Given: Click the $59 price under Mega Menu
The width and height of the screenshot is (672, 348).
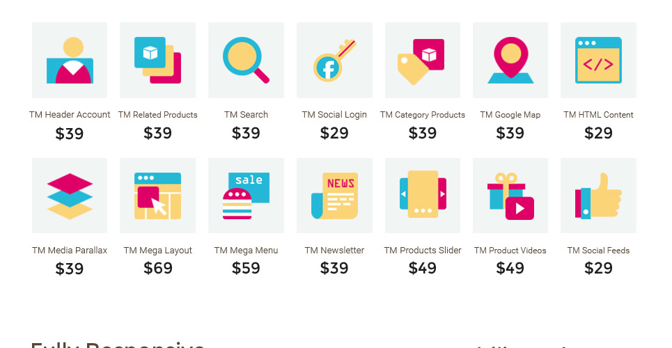Looking at the screenshot, I should pyautogui.click(x=246, y=269).
